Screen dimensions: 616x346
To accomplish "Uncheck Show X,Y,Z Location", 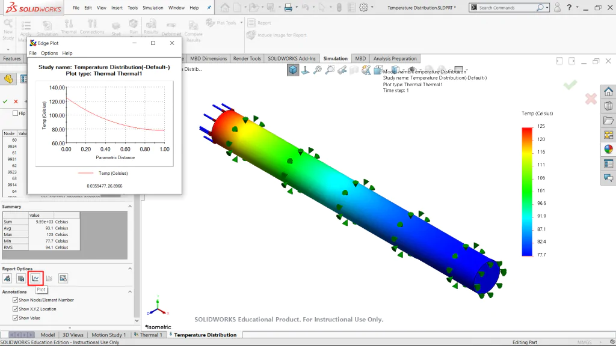I will click(x=15, y=309).
